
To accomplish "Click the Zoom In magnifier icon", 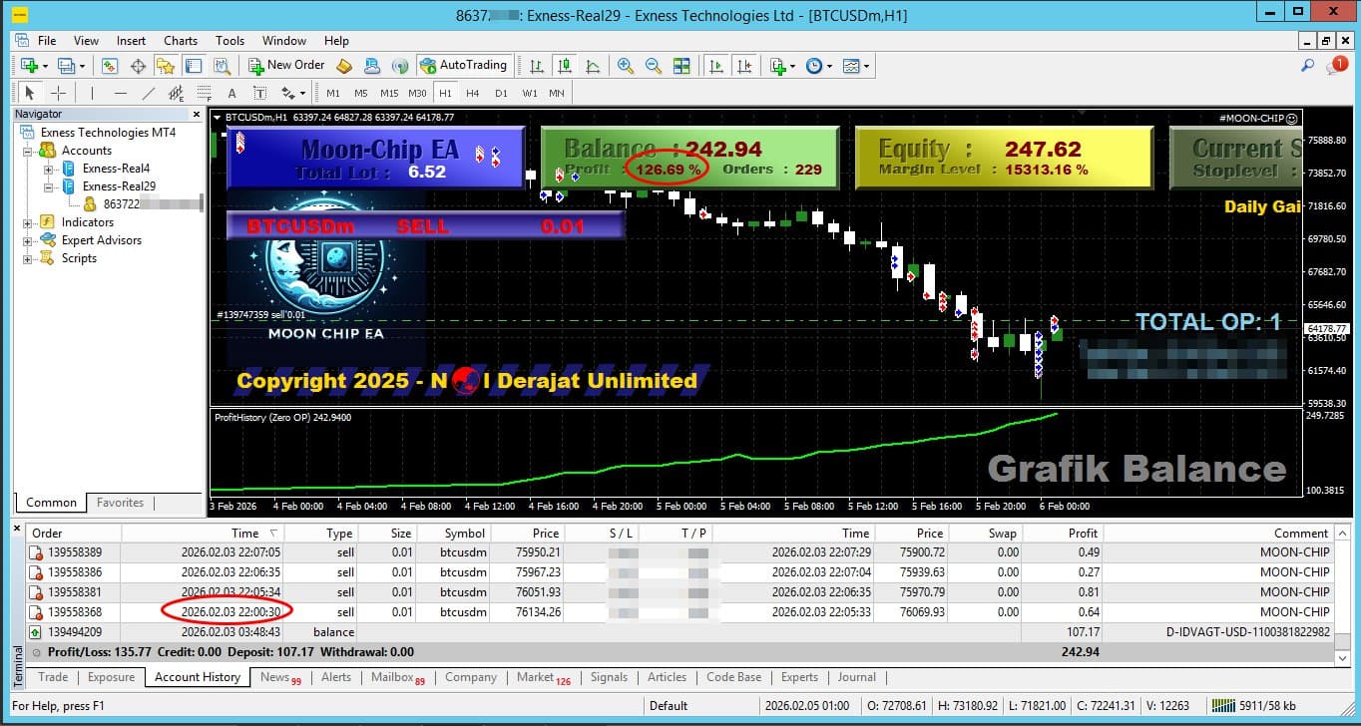I will [624, 66].
